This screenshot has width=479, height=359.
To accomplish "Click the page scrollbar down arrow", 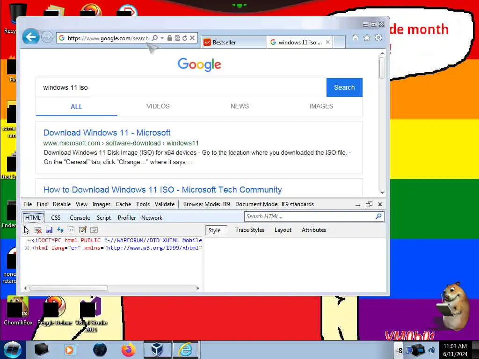I will pos(382,193).
